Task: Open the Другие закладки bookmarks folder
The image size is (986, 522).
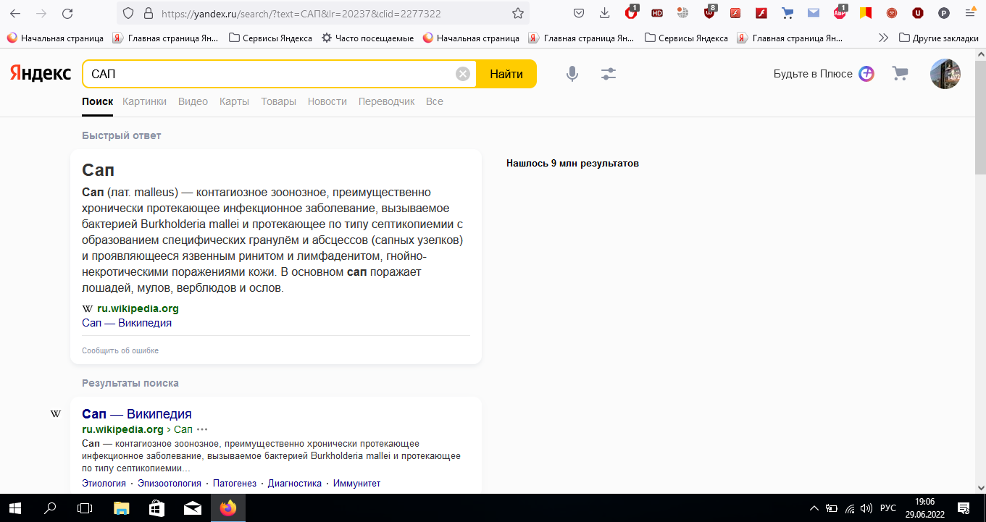Action: point(938,38)
